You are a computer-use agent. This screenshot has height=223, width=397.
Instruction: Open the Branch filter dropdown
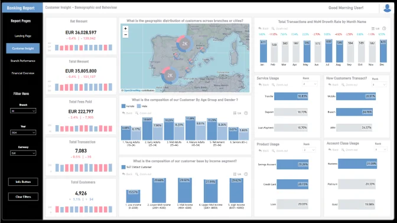tap(23, 111)
